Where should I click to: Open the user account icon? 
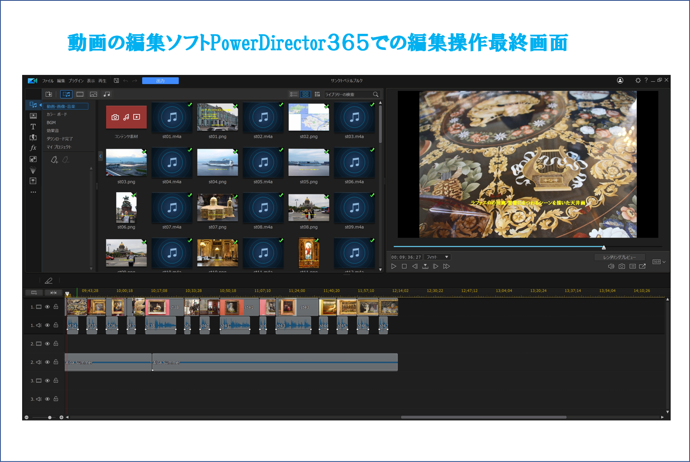coord(620,80)
